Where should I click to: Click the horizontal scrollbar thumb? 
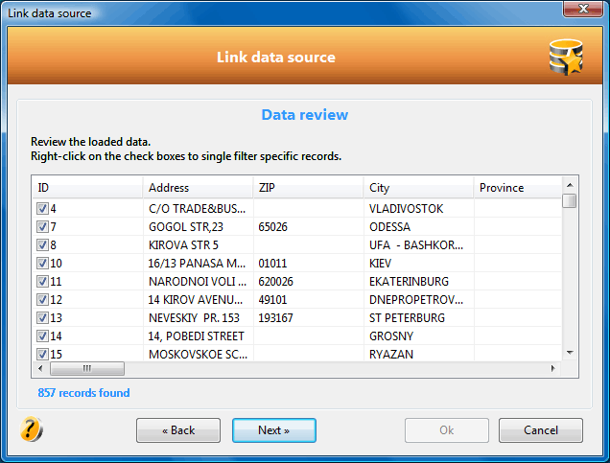tap(87, 368)
